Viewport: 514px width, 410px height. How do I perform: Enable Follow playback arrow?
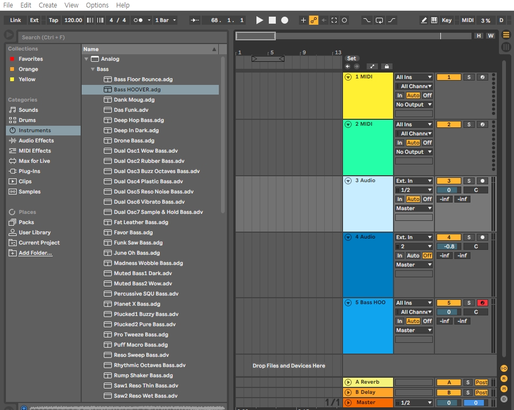[195, 20]
